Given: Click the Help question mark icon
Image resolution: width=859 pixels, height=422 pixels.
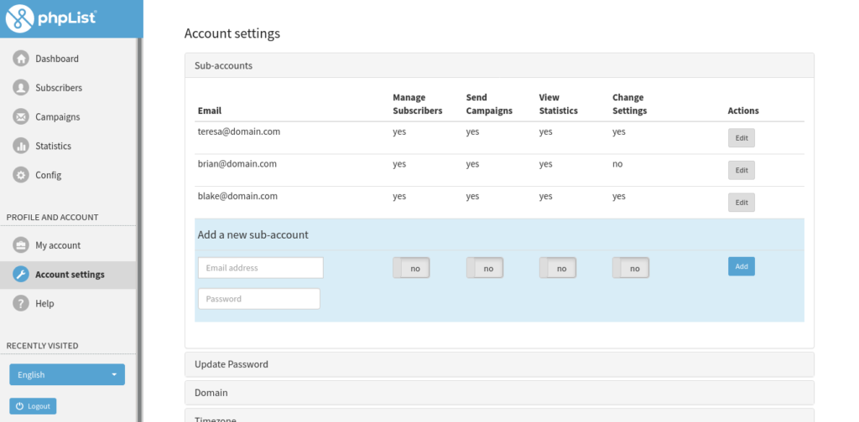Looking at the screenshot, I should coord(21,303).
